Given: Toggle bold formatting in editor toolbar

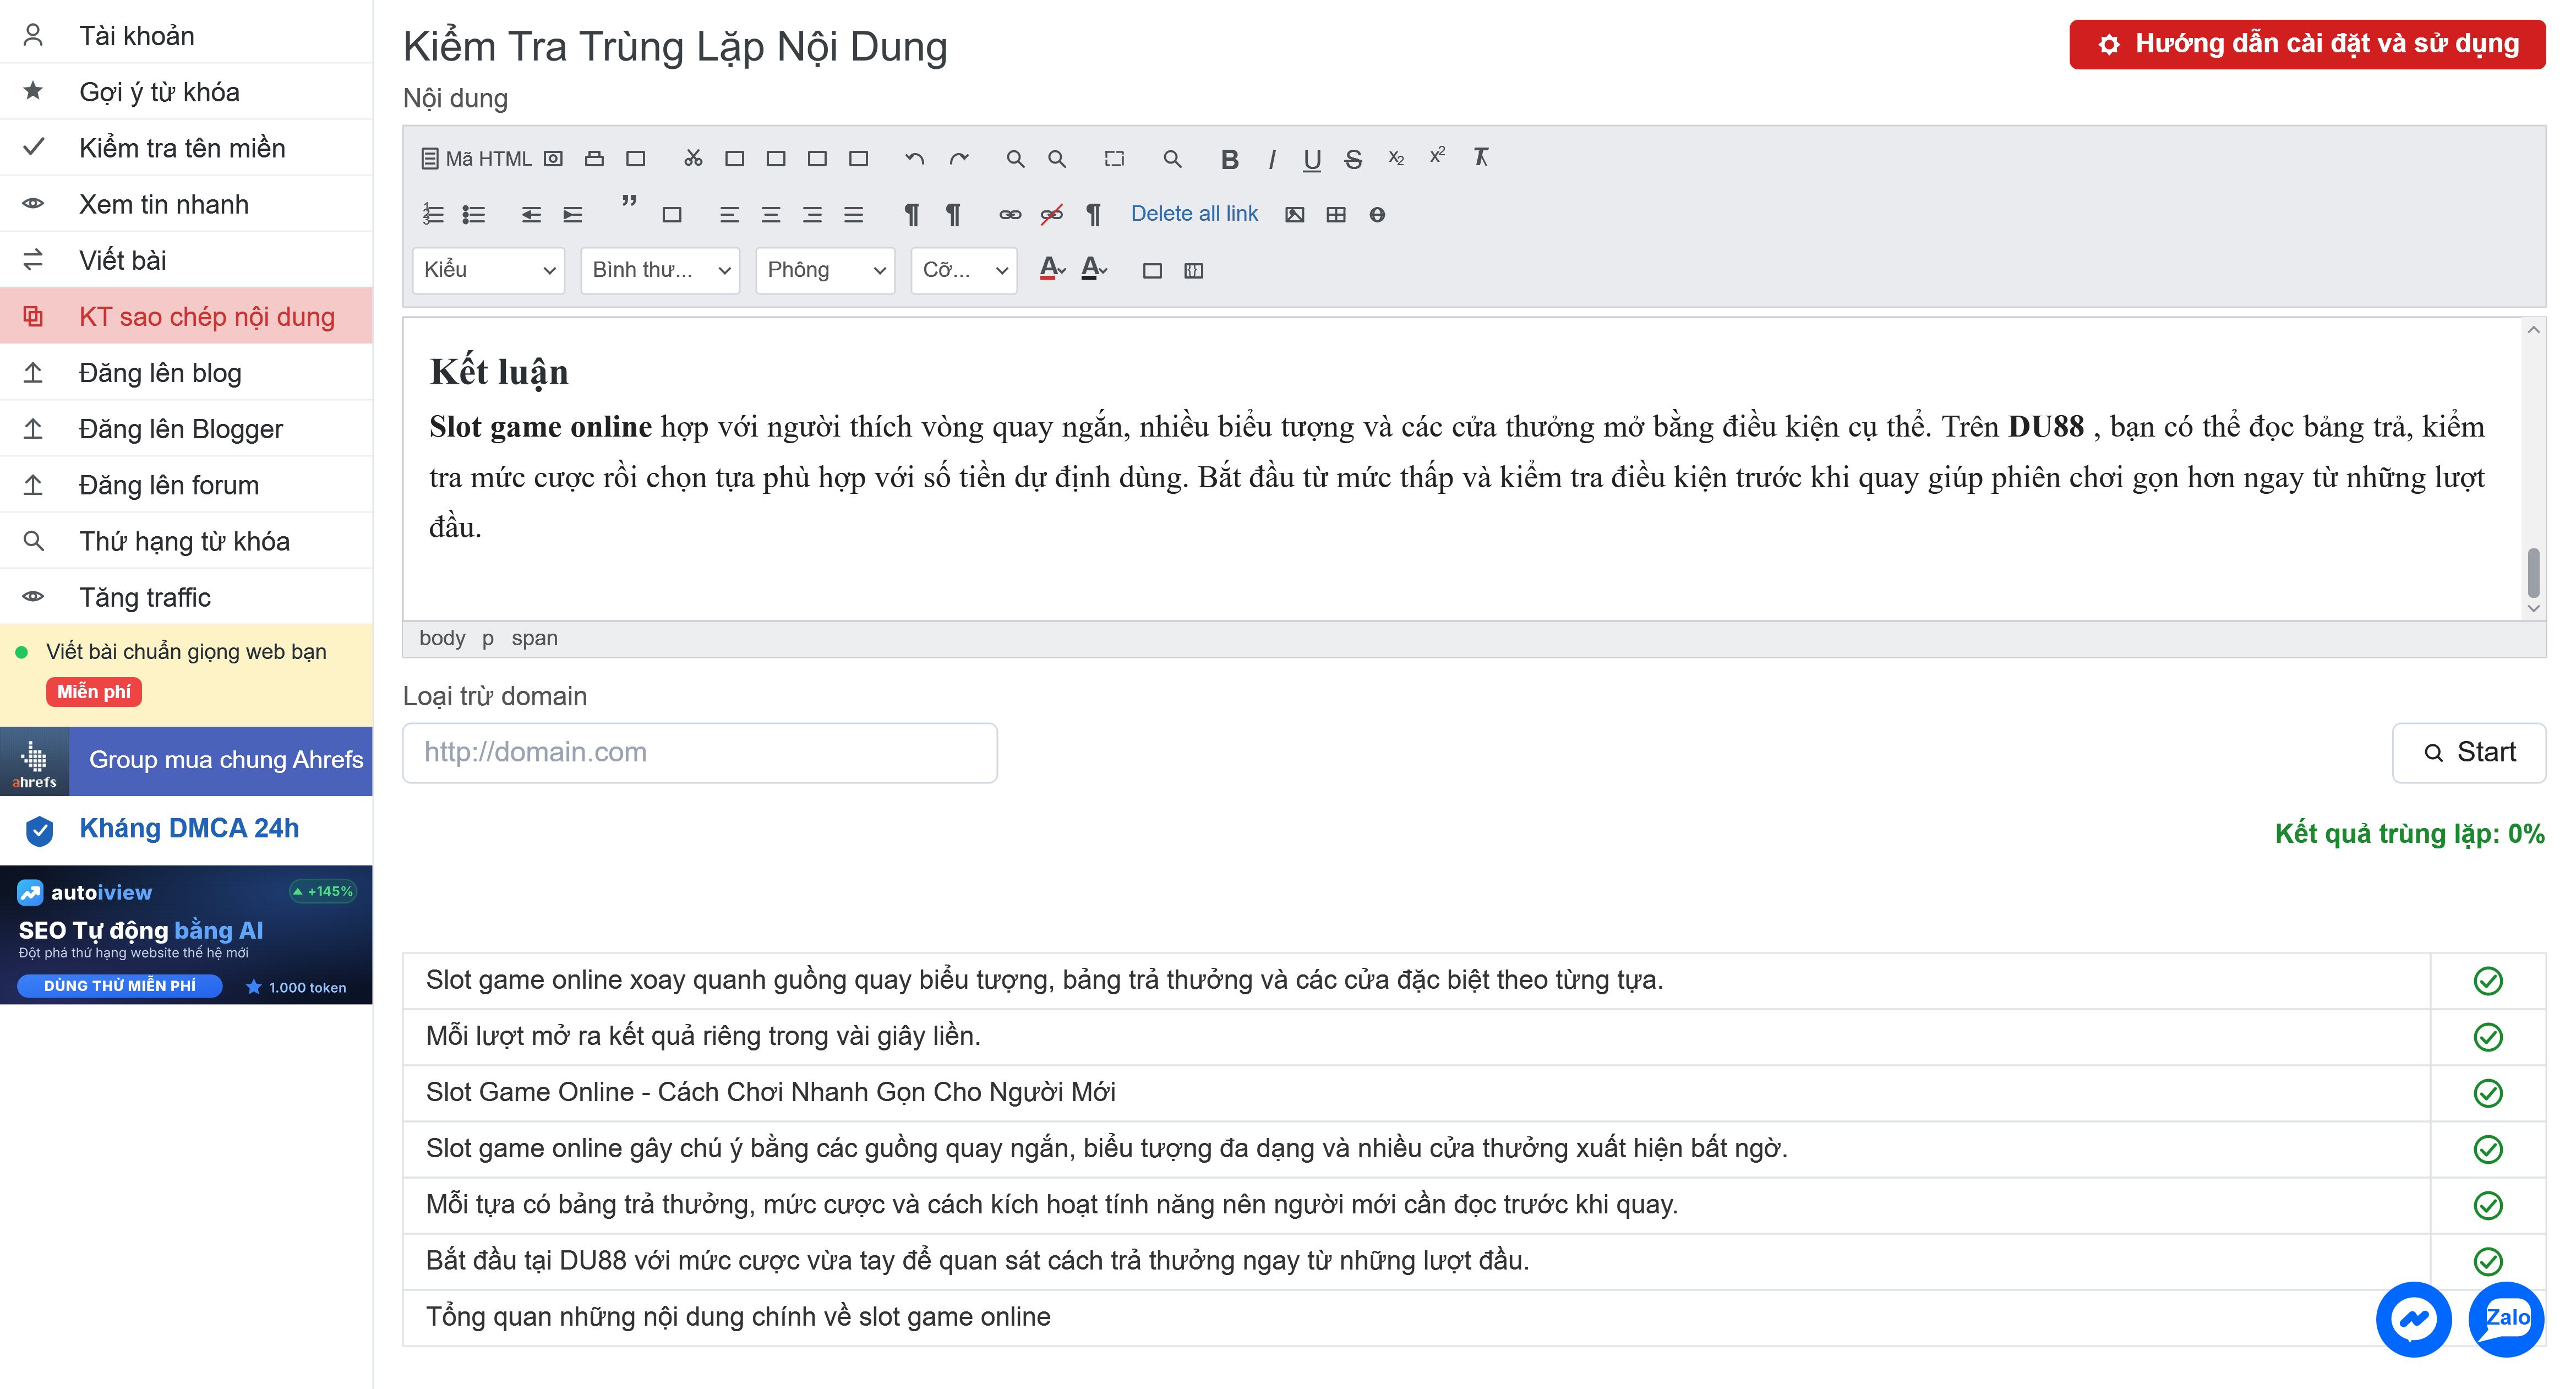Looking at the screenshot, I should 1230,159.
